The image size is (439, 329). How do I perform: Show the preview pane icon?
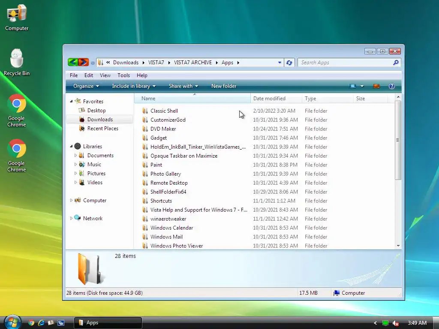tap(376, 86)
